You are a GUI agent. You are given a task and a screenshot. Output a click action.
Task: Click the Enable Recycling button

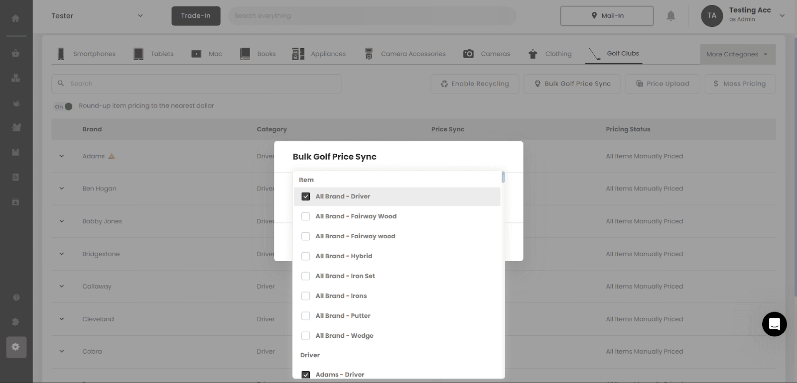tap(475, 84)
